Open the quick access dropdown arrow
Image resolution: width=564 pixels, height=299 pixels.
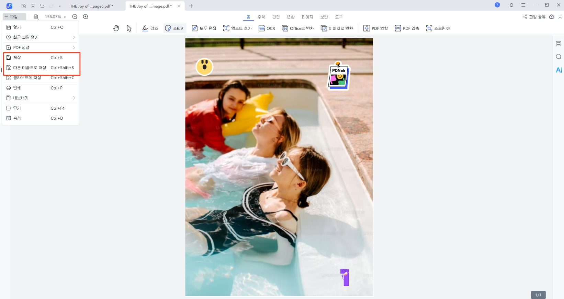point(60,6)
